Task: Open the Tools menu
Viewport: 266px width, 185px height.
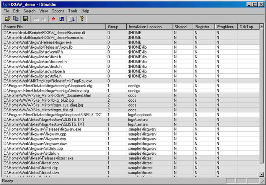Action: 73,11
